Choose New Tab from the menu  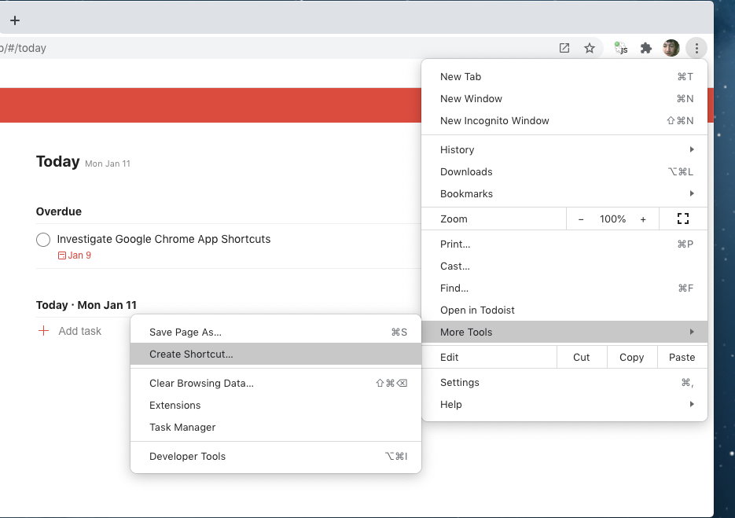point(564,76)
